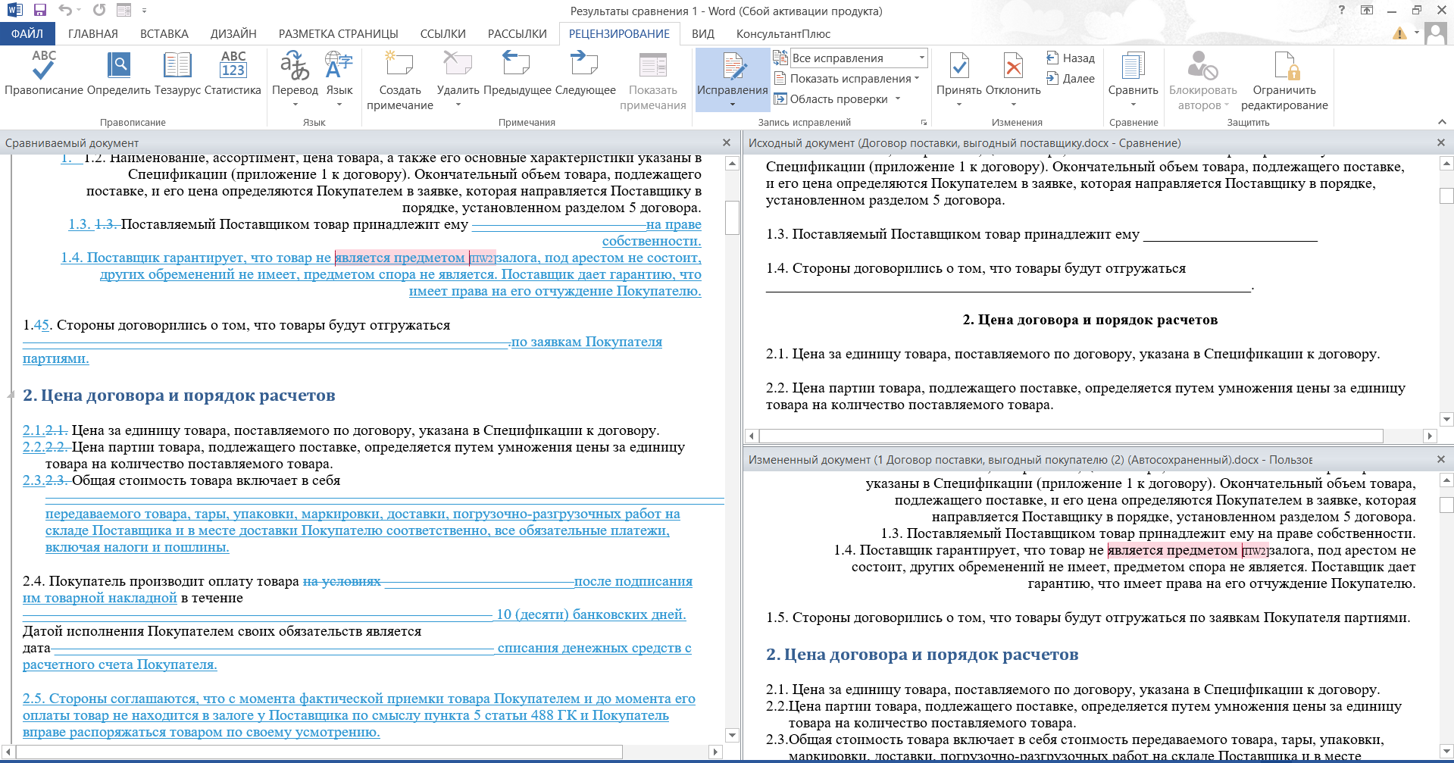This screenshot has width=1454, height=763.
Task: Click the Удалить comment button
Action: [458, 79]
